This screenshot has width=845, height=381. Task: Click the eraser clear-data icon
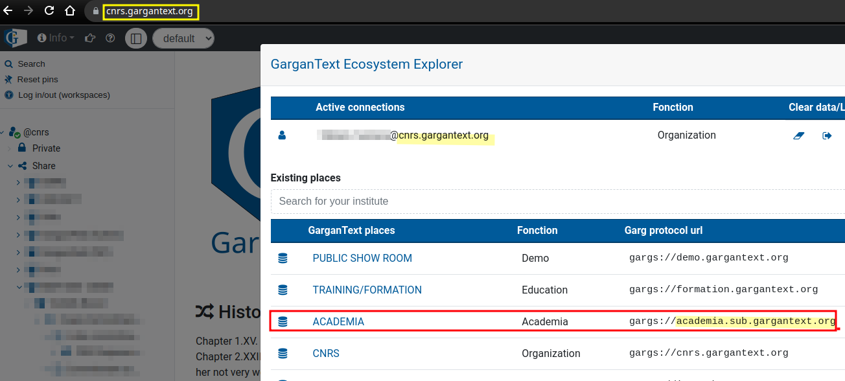798,135
